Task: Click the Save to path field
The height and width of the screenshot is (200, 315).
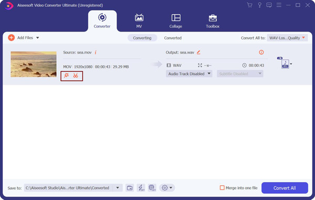Action: pos(68,188)
